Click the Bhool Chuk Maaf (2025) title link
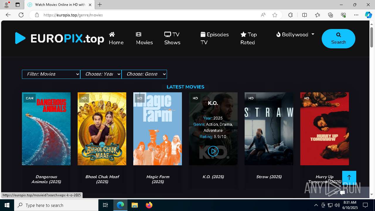Screen dimensions: 375x211 click(x=102, y=179)
